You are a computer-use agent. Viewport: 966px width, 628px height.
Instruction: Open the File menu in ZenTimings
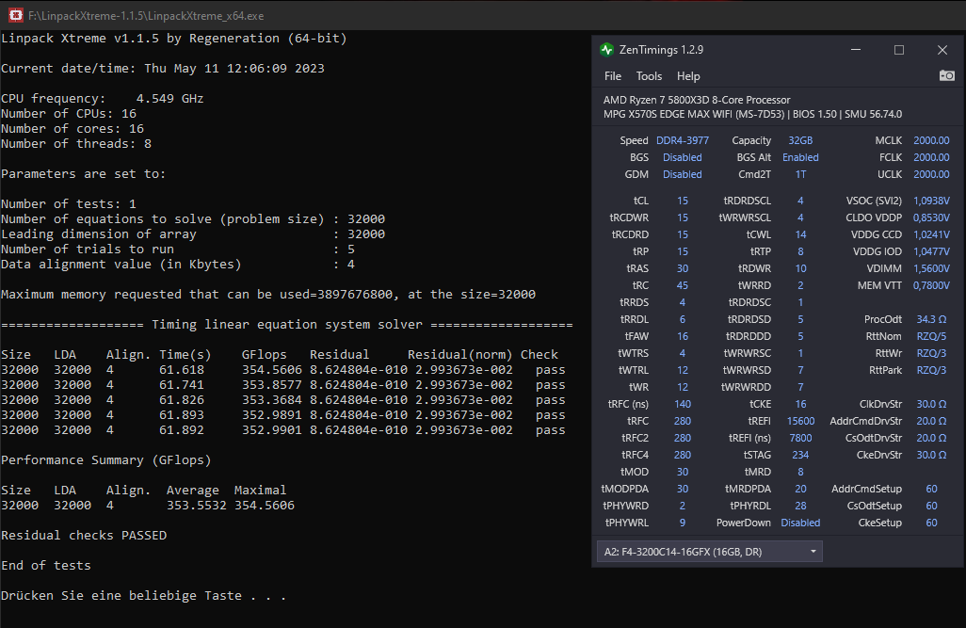click(612, 76)
